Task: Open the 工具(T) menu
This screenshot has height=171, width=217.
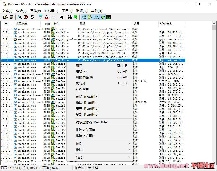Action: (x=67, y=11)
